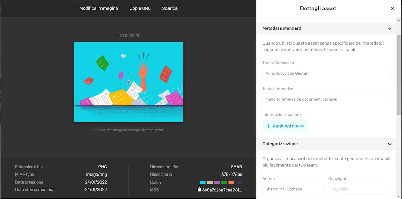Collapse the Categorizzazione section

390,144
